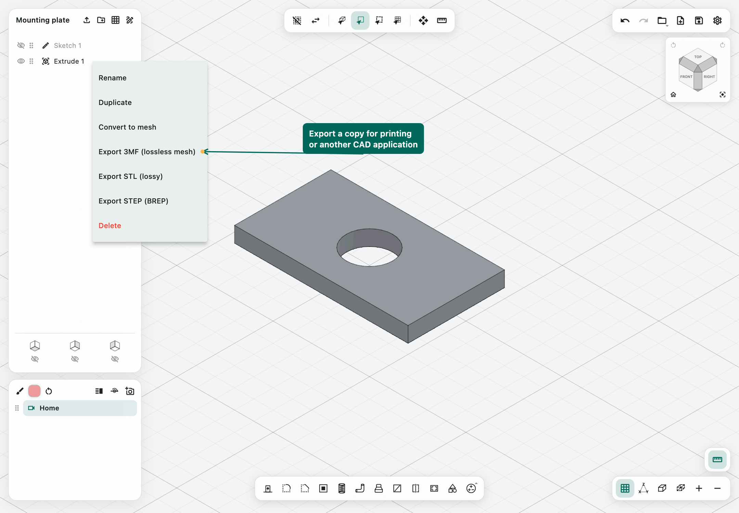Choose the Chamfer tool with an angled corner
This screenshot has height=513, width=739.
coord(305,488)
